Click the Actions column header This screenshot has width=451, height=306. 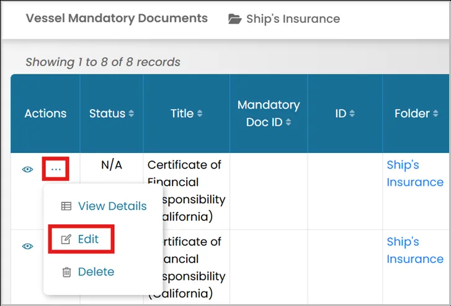point(45,113)
